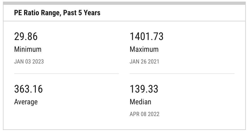Select the maximum value 1401.73
The width and height of the screenshot is (250, 135).
[147, 36]
